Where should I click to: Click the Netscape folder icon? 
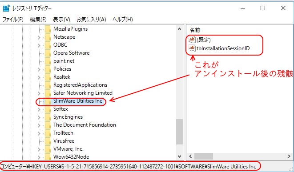pos(48,37)
